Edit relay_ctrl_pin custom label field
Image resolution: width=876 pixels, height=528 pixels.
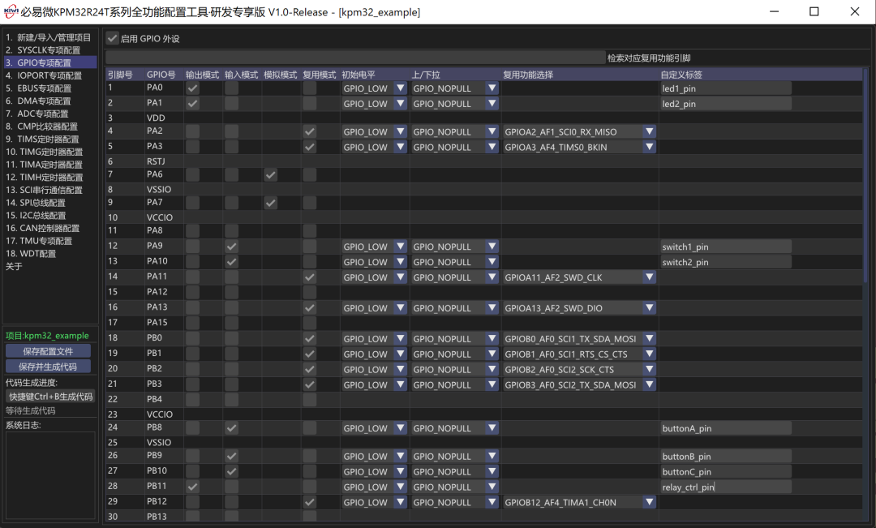726,487
